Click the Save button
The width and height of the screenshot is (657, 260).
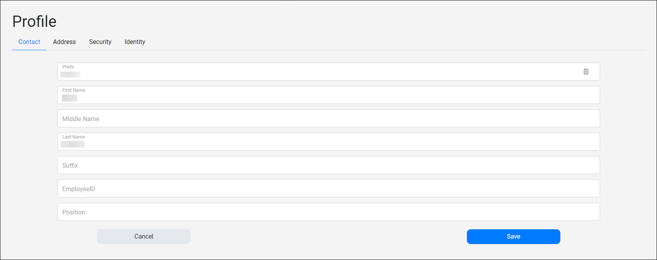pyautogui.click(x=513, y=237)
